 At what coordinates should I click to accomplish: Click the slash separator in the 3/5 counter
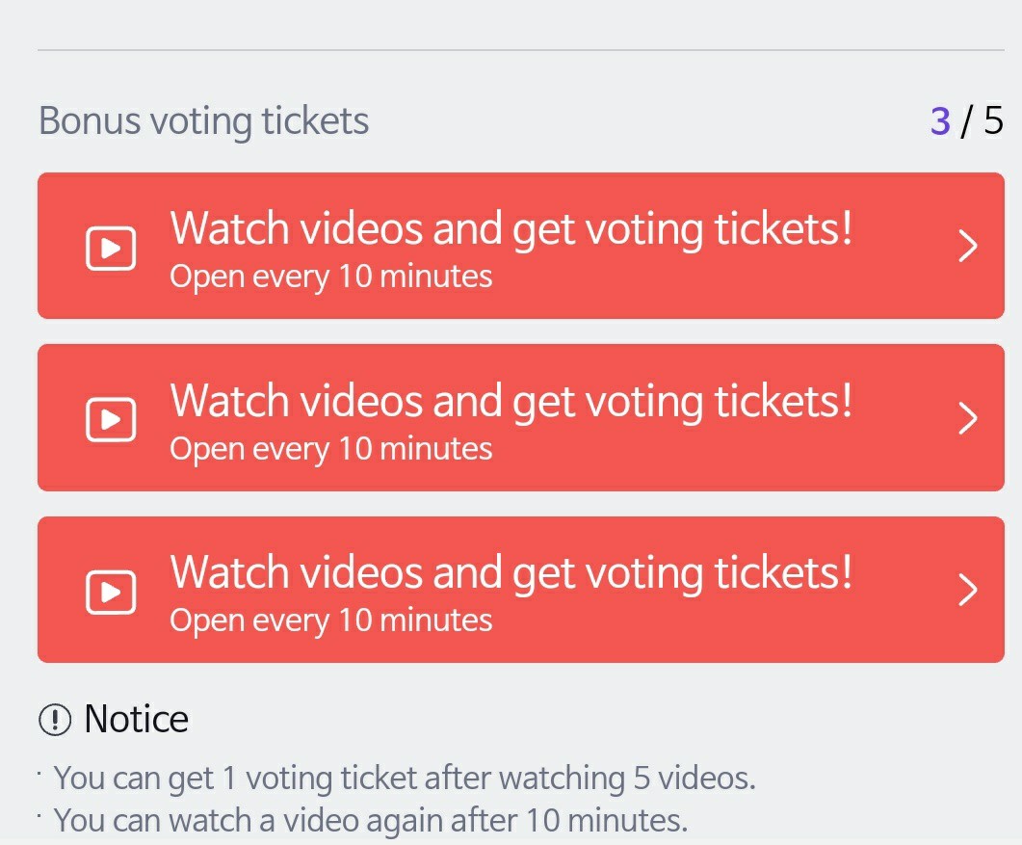tap(967, 121)
